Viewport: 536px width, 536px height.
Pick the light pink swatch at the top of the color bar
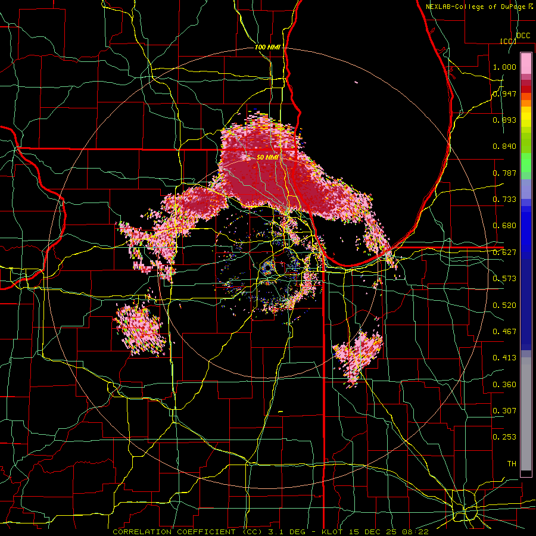tap(526, 63)
